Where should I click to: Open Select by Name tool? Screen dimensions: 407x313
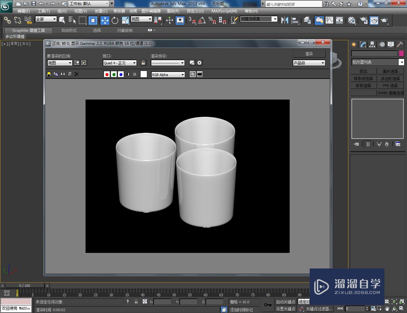tap(72, 20)
